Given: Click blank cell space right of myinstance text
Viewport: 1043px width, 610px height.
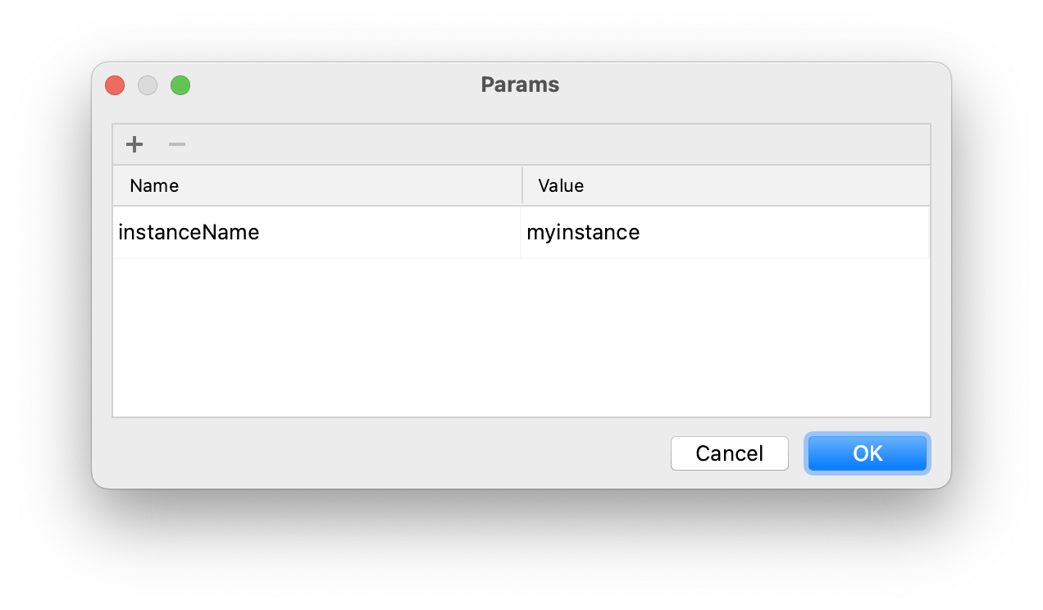Looking at the screenshot, I should coord(779,233).
